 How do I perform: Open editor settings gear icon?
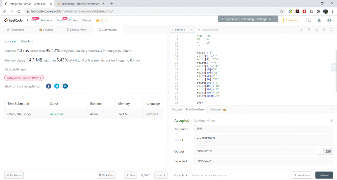pos(324,30)
